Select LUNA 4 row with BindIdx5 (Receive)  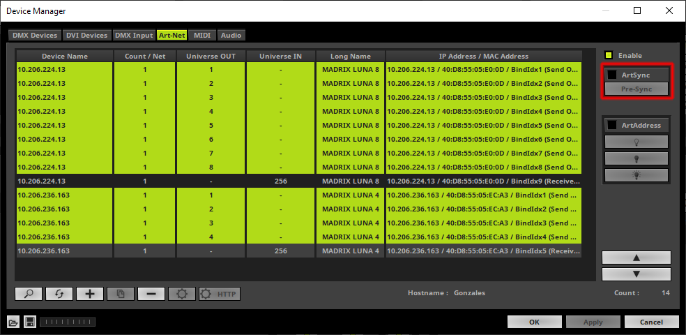point(299,251)
